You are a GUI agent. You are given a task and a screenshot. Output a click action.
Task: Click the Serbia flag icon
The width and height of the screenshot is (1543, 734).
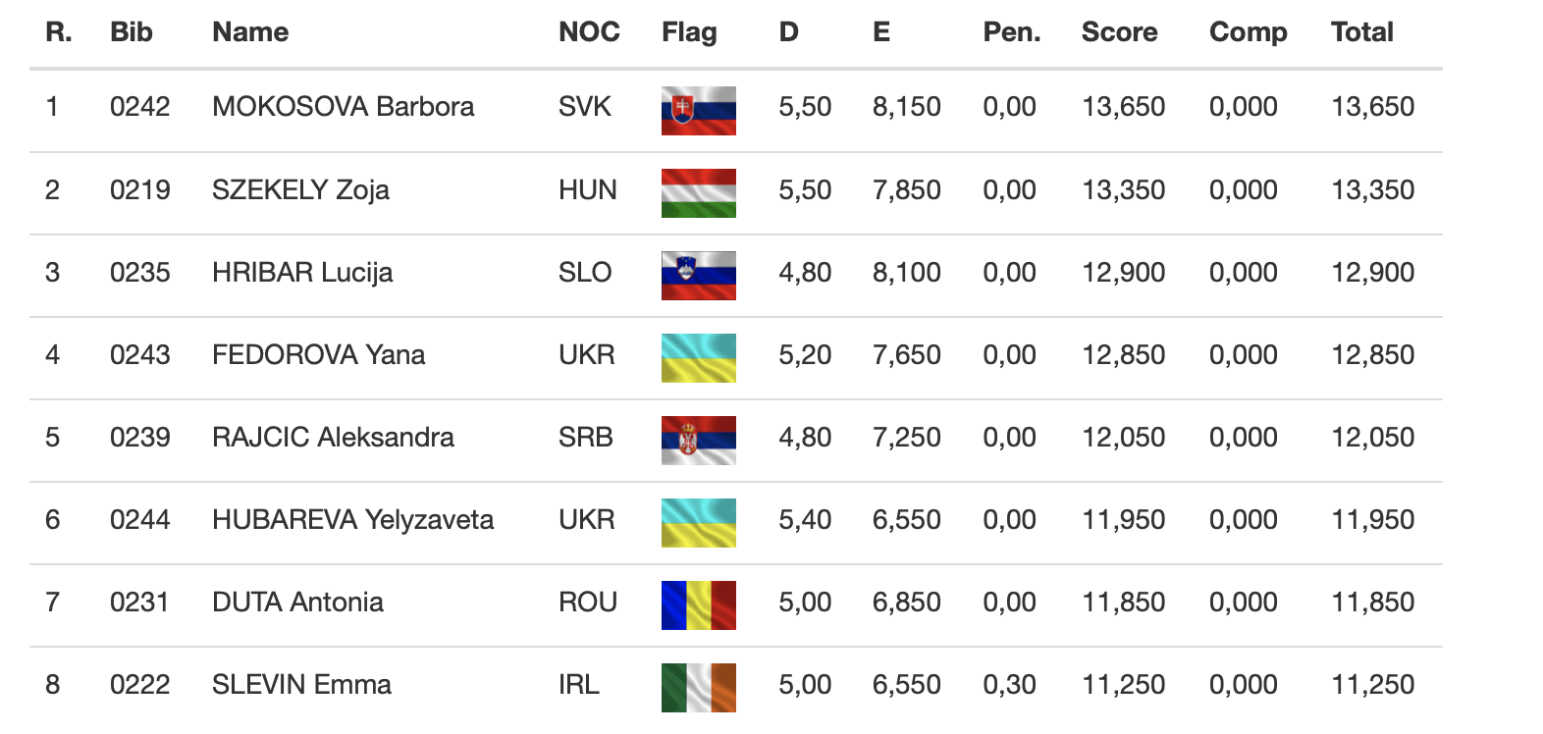pos(698,440)
